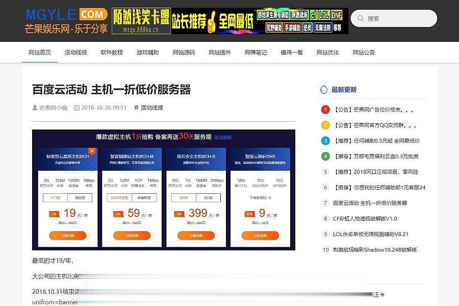Screen dimensions: 459x306
Task: Click the bookmark icon beside 活动线报 category
Action: [x=136, y=108]
